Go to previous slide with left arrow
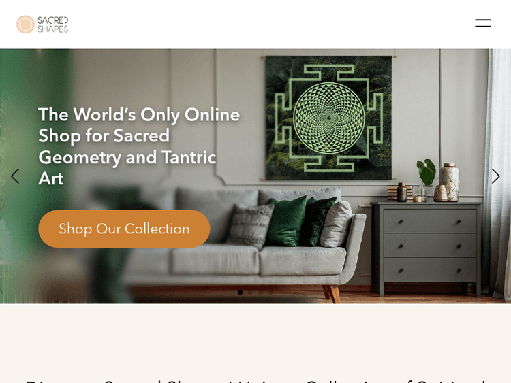This screenshot has height=383, width=511. click(x=15, y=176)
